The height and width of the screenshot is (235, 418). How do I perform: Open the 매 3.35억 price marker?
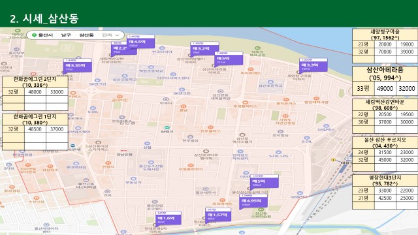tap(78, 66)
